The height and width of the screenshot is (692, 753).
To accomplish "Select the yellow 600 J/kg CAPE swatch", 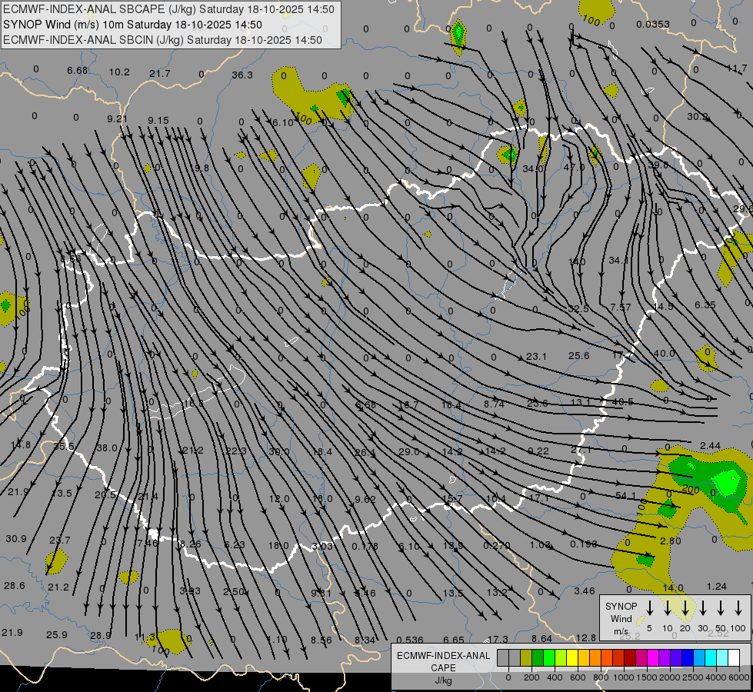I will point(572,657).
